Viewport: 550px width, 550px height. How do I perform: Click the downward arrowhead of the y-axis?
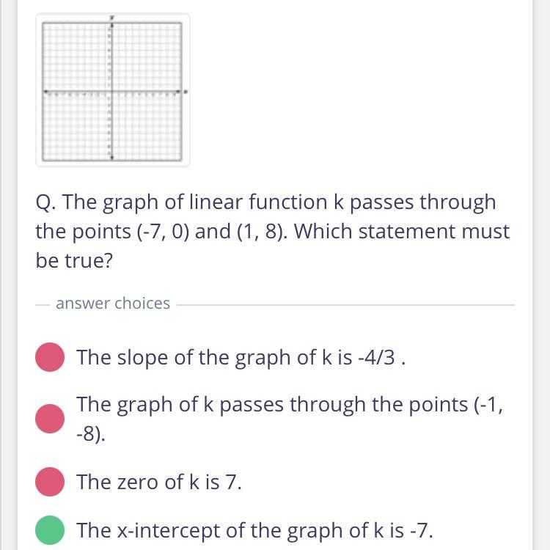[112, 158]
